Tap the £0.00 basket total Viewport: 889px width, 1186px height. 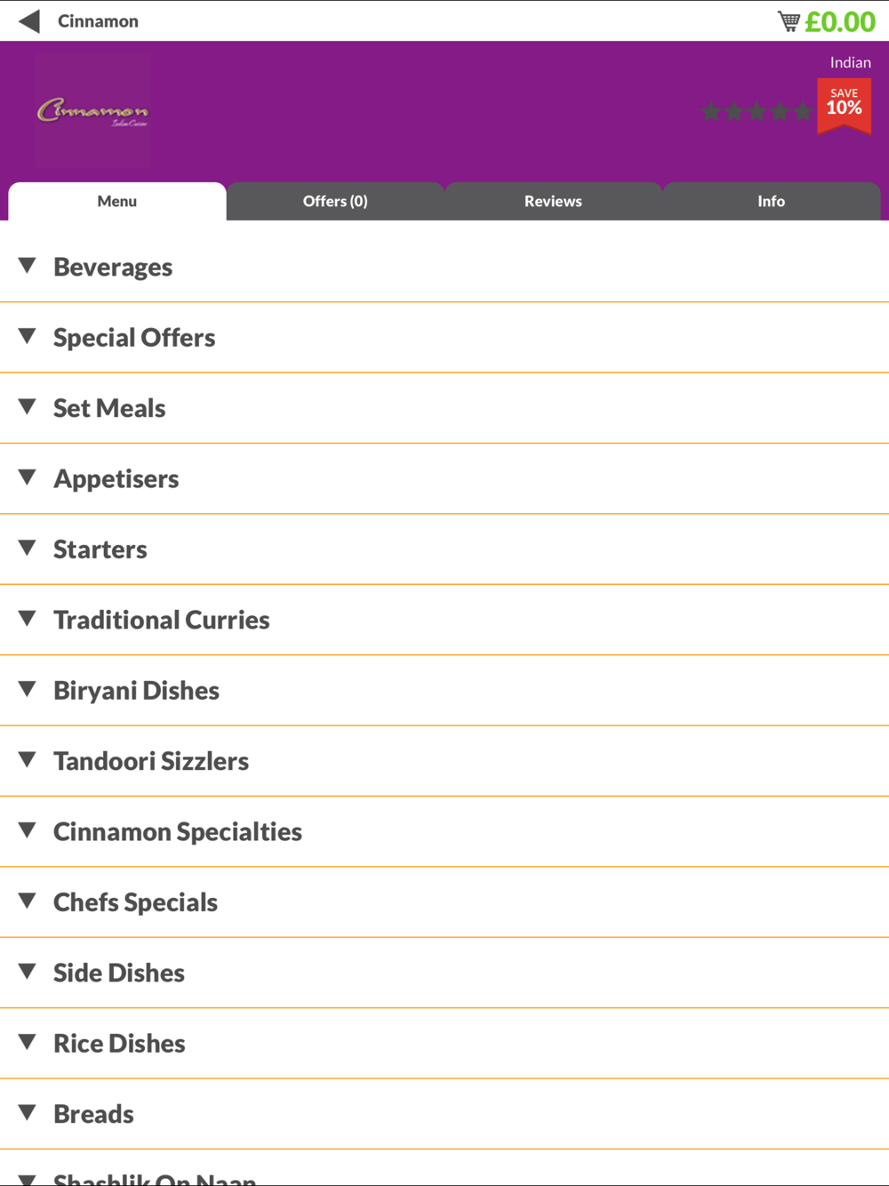[x=840, y=21]
